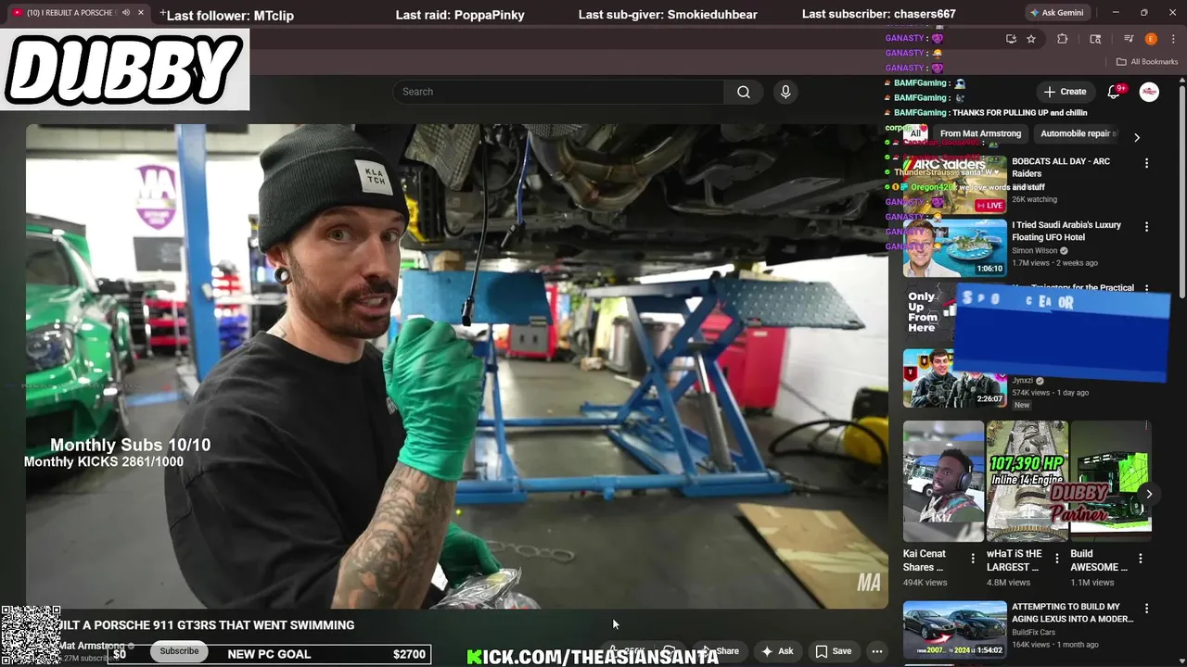Close the Porsche YouTube browser tab
Viewport: 1187px width, 667px height.
(x=141, y=13)
